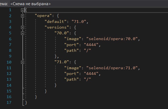Click the "/" value on line 8
The height and width of the screenshot is (109, 168).
click(x=87, y=50)
